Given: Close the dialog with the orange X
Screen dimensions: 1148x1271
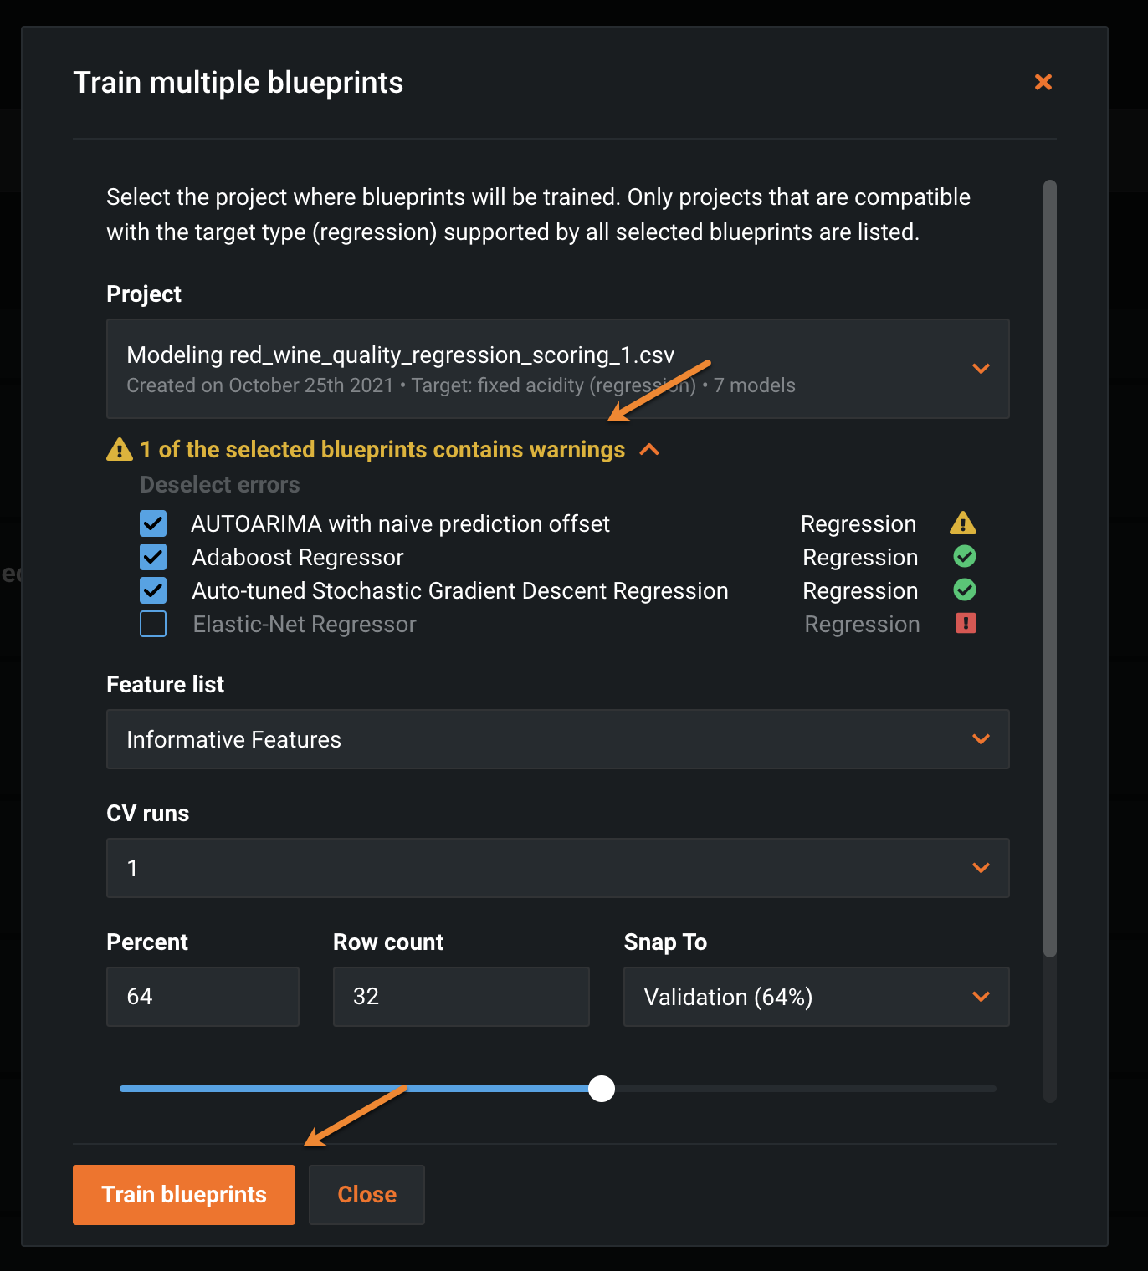Looking at the screenshot, I should (x=1043, y=82).
